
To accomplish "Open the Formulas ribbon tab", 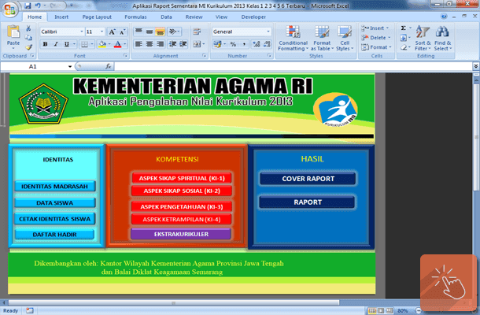I will pos(135,17).
